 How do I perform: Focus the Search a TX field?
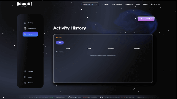click(90, 5)
